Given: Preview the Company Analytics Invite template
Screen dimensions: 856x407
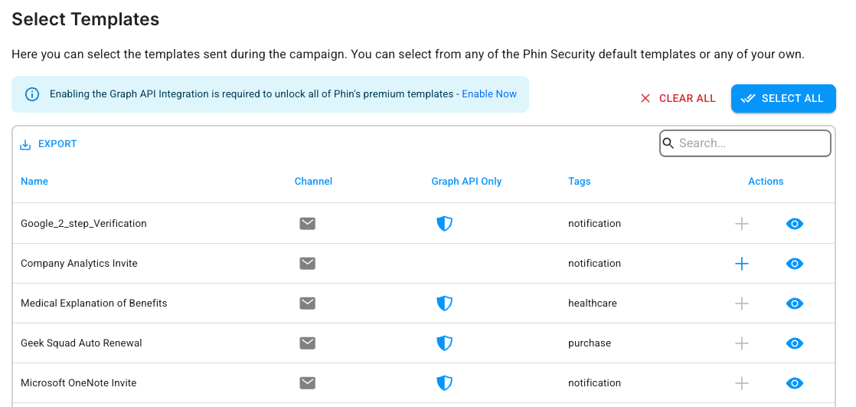Looking at the screenshot, I should point(794,264).
